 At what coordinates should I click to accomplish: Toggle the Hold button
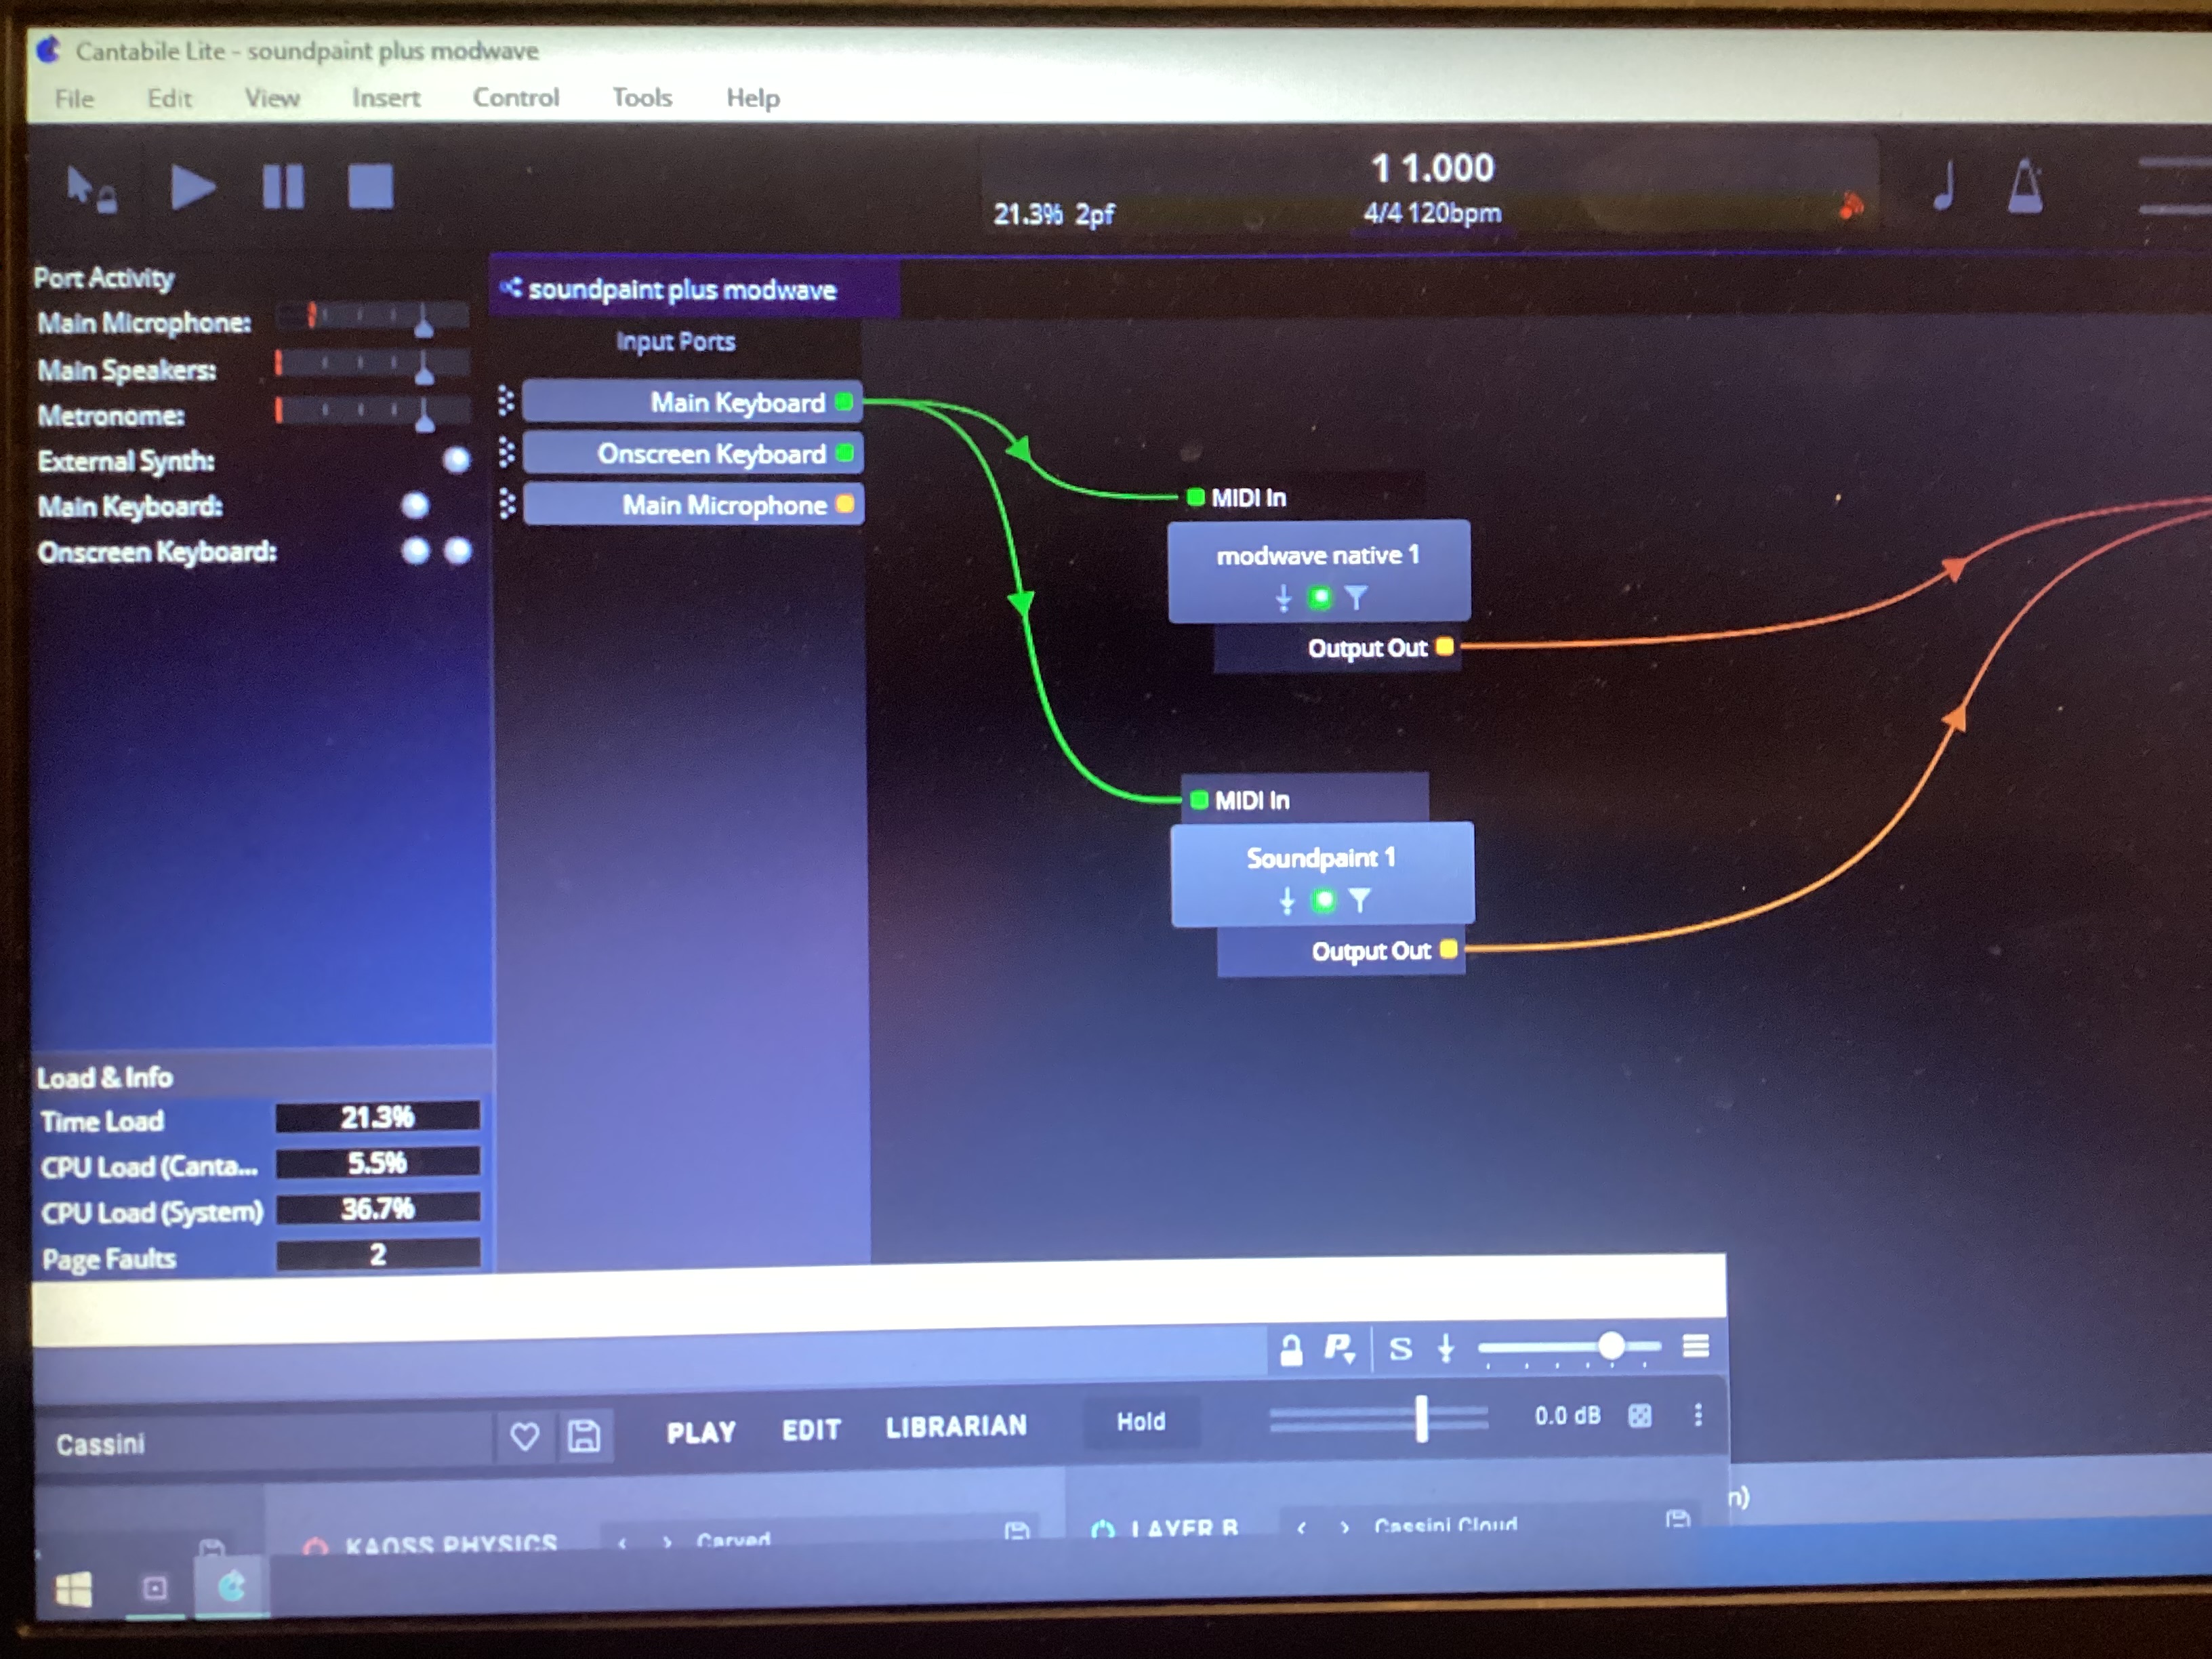[x=1141, y=1421]
